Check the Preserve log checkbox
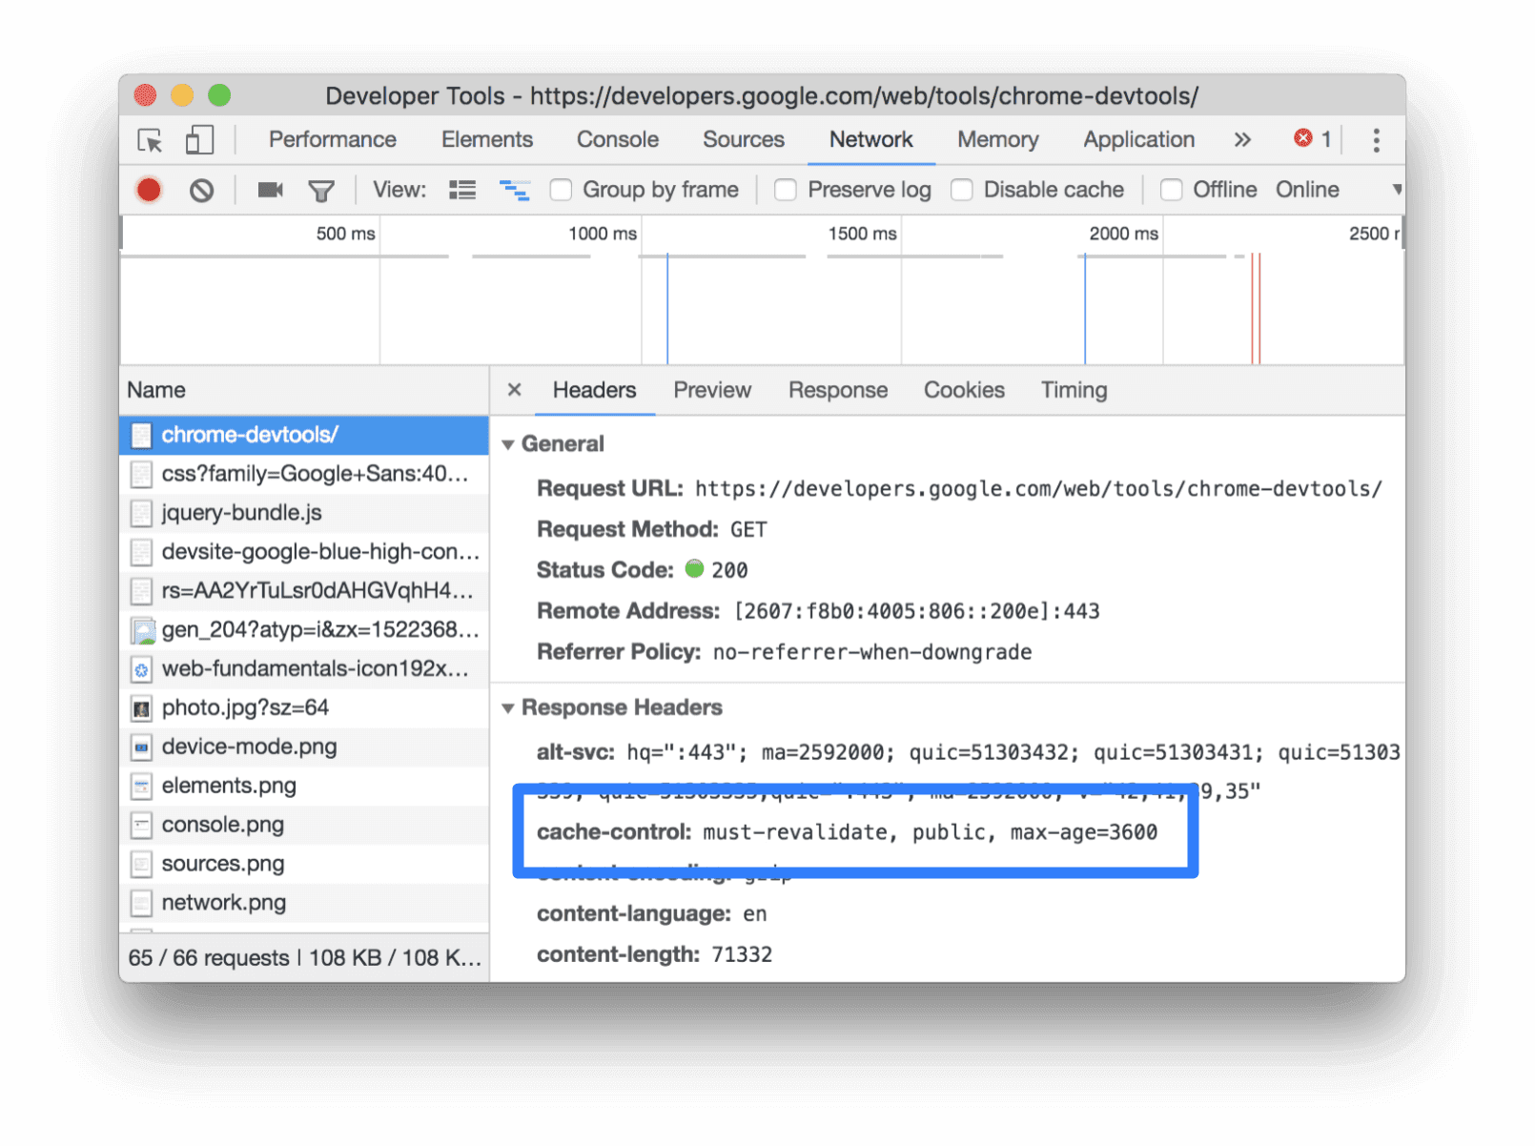 click(785, 190)
